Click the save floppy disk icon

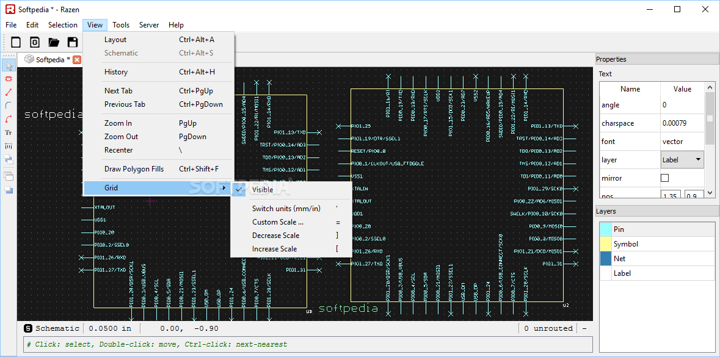click(73, 42)
